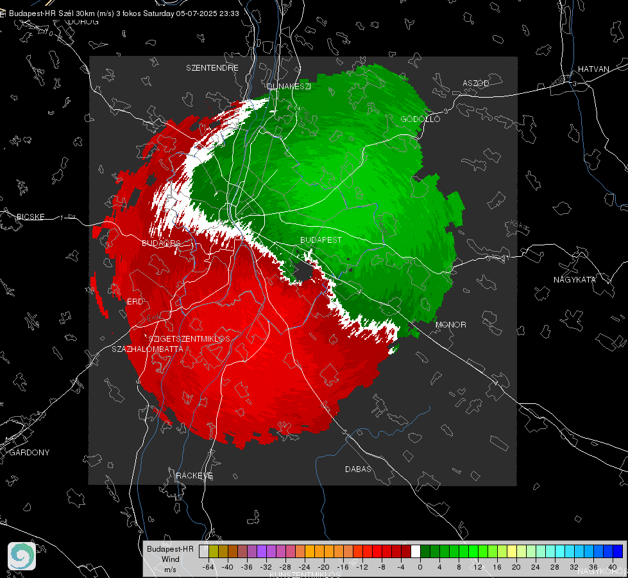Click the 28 legend value
Image resolution: width=628 pixels, height=578 pixels.
(x=555, y=567)
